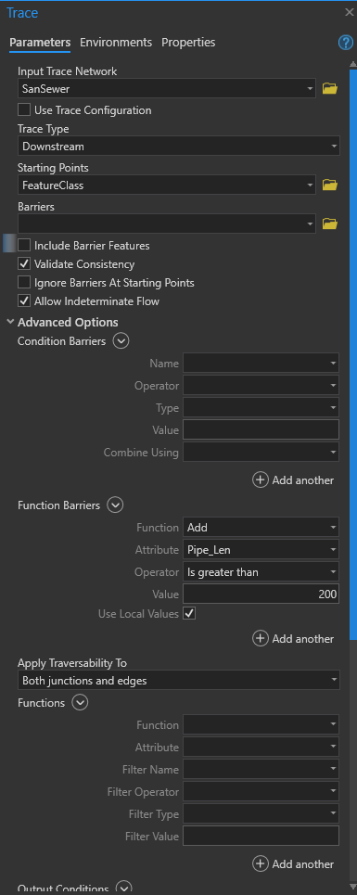Uncheck Allow Indeterminate Flow
357x895 pixels.
(x=24, y=300)
